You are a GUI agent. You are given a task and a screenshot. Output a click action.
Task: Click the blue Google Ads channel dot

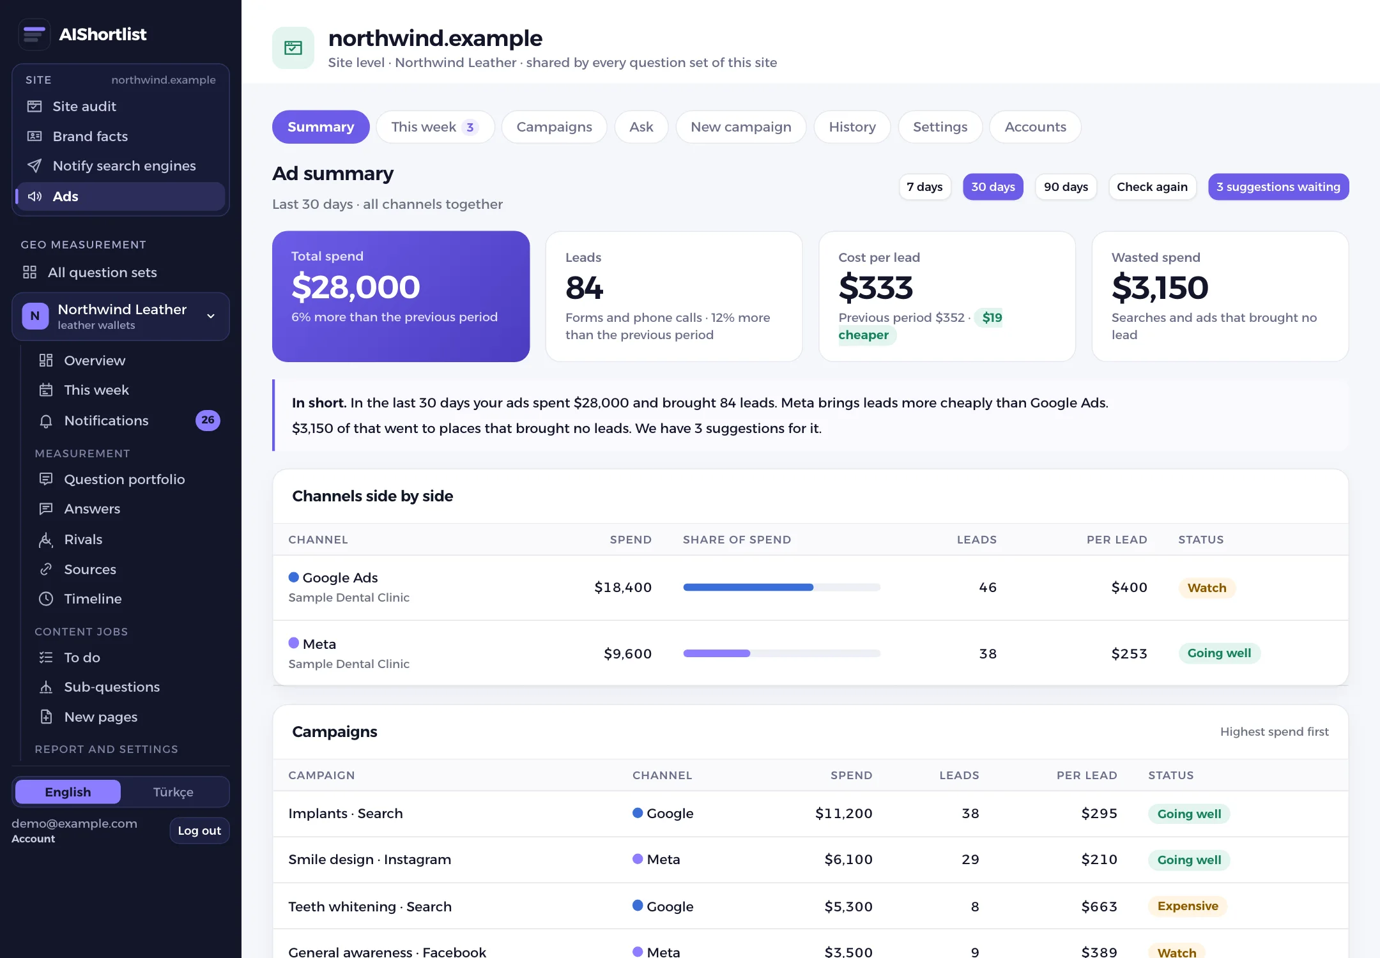pos(294,577)
